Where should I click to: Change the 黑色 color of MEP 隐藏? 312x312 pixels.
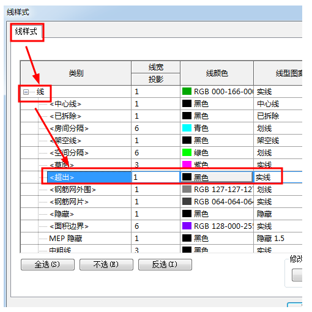pos(217,239)
